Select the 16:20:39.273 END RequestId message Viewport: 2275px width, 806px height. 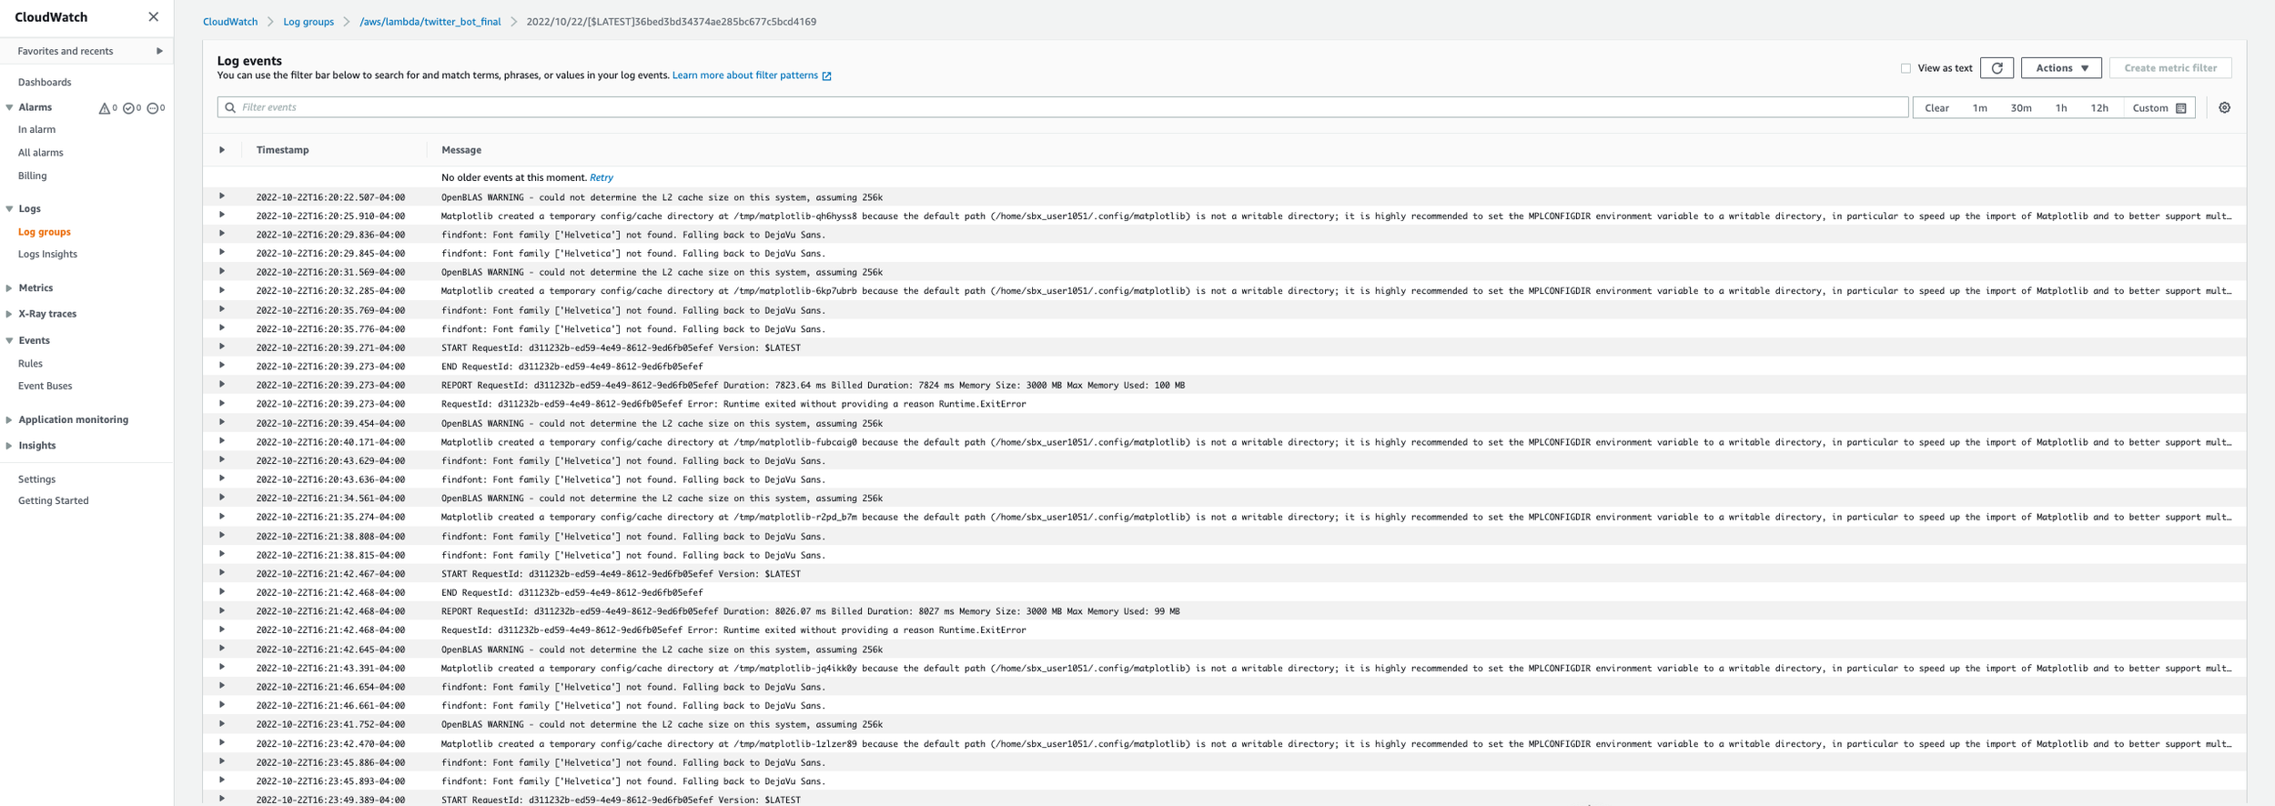[571, 367]
